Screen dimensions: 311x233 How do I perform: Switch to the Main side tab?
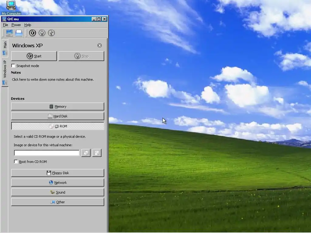pos(5,48)
